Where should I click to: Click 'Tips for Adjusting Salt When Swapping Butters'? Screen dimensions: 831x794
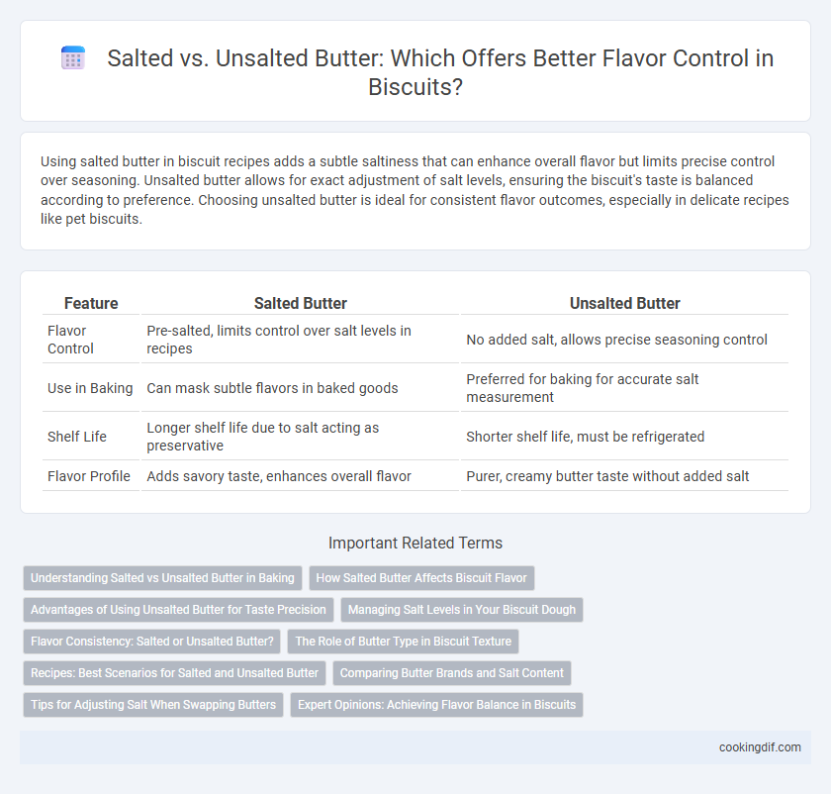pos(153,704)
